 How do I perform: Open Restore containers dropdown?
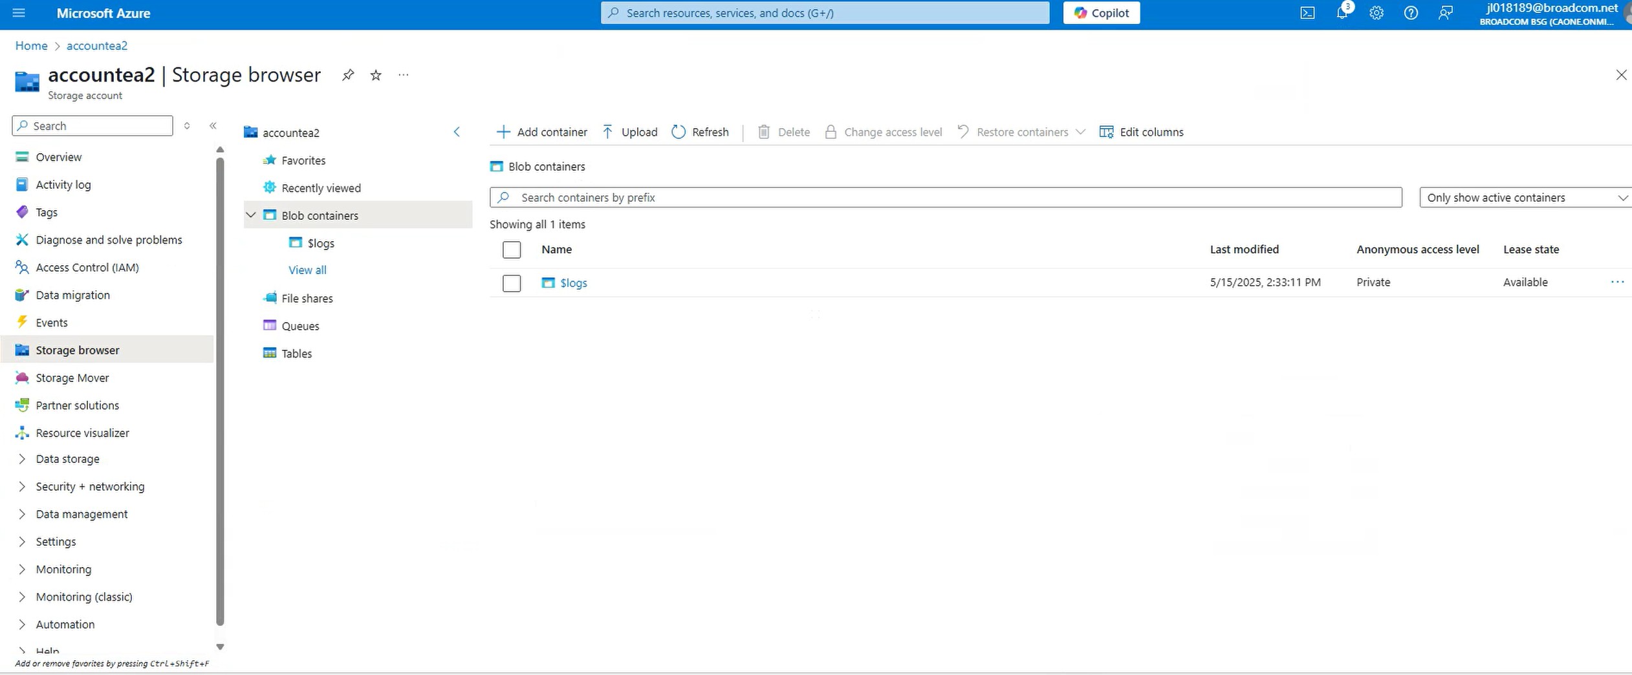tap(1021, 132)
